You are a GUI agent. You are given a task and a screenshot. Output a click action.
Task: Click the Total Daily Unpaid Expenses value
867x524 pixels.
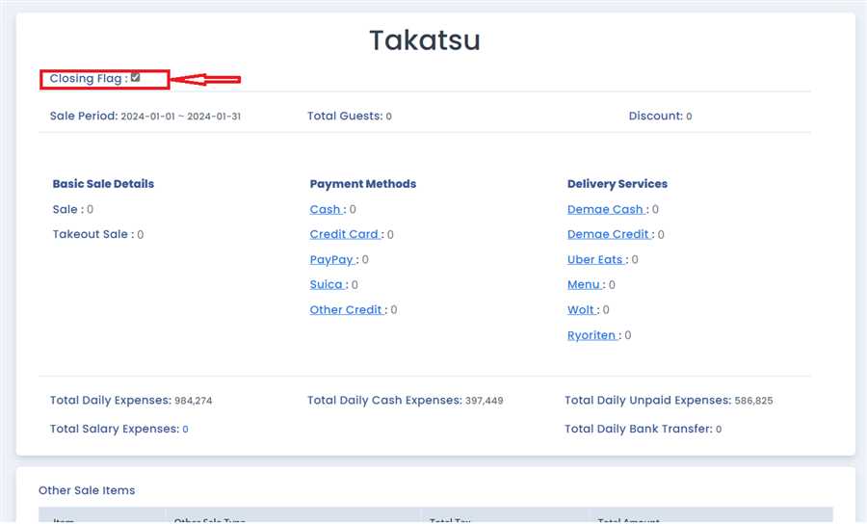click(754, 401)
